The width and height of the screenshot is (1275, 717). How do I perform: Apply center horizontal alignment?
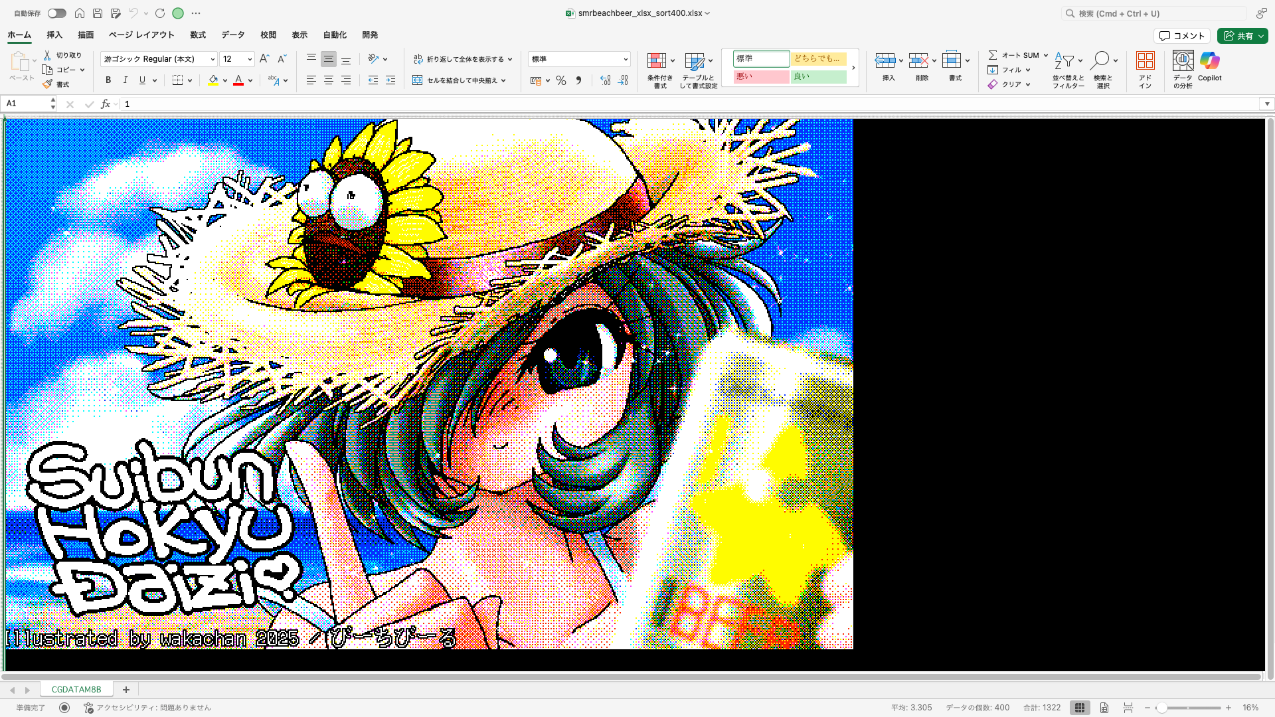click(x=329, y=80)
